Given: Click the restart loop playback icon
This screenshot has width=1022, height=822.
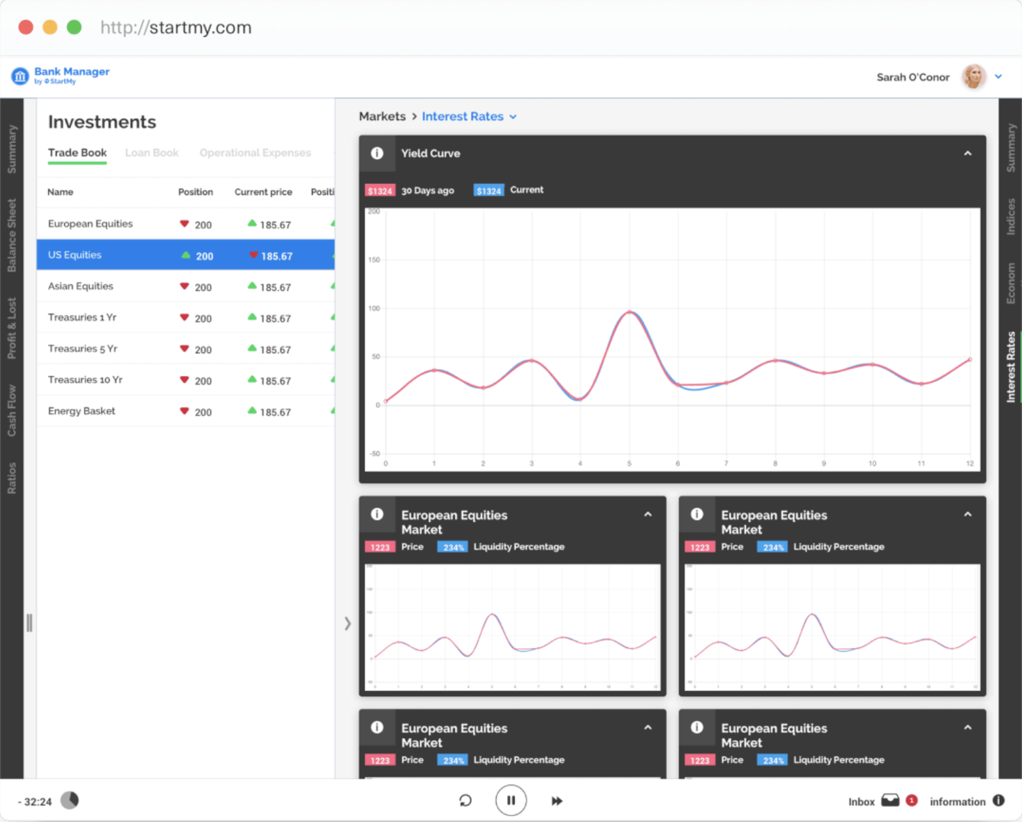Looking at the screenshot, I should 465,800.
